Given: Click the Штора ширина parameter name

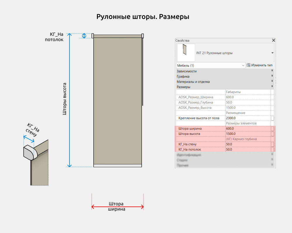Looking at the screenshot, I should pyautogui.click(x=190, y=128).
